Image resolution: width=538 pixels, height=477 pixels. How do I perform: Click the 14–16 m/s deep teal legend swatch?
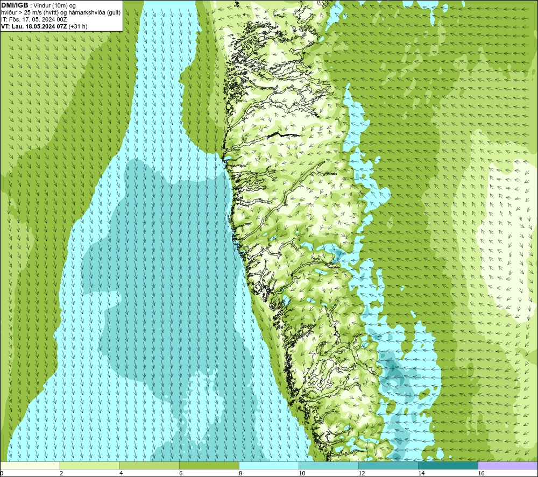coord(448,465)
